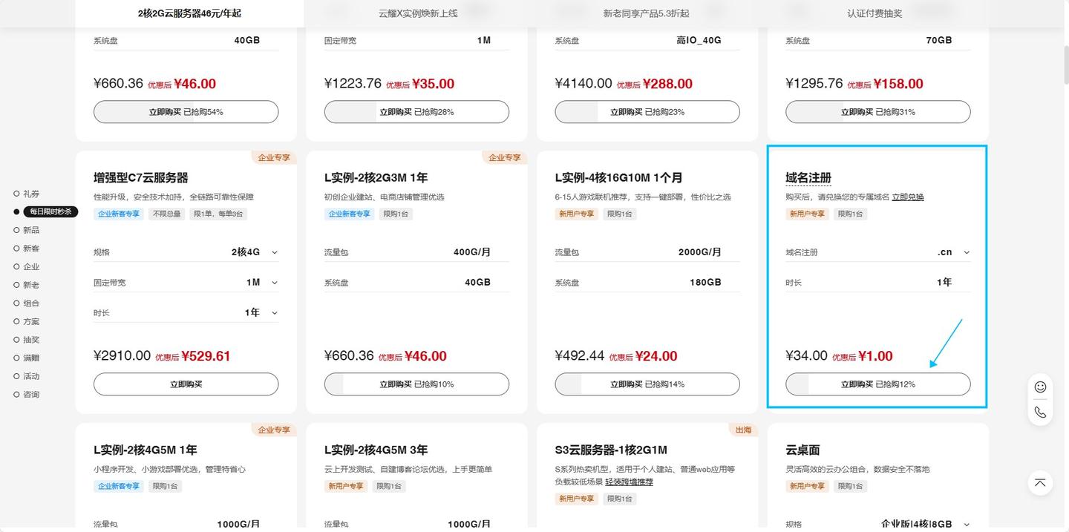This screenshot has height=532, width=1069.
Task: Click 立即购买 on 增强型C7云服务器 card
Action: pos(186,384)
